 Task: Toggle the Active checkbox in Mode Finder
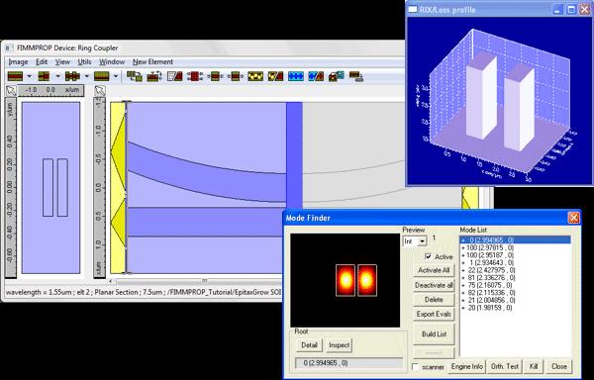click(x=428, y=256)
